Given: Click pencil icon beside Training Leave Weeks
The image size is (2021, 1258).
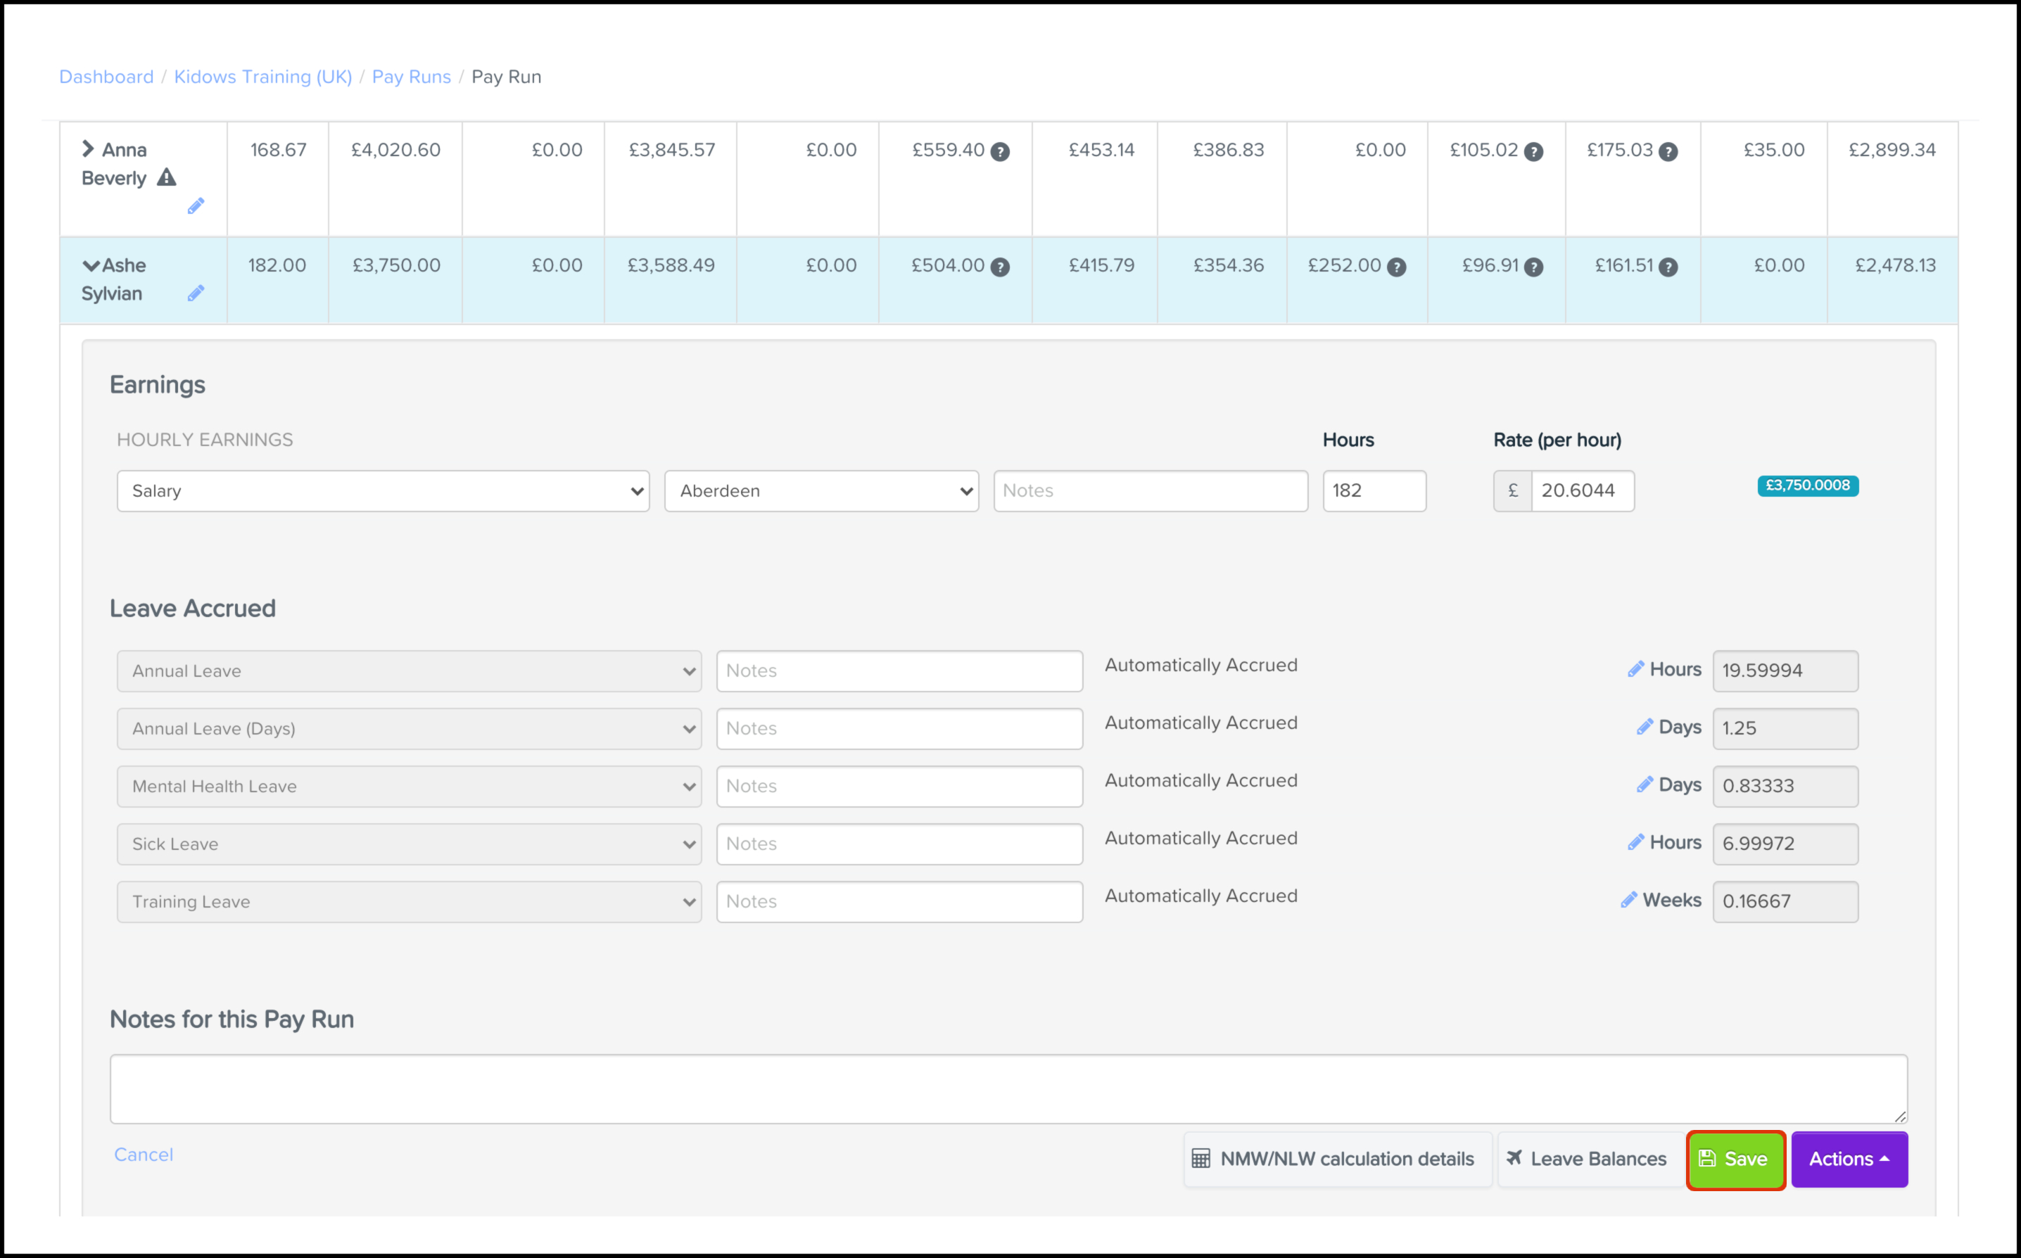Looking at the screenshot, I should coord(1628,901).
